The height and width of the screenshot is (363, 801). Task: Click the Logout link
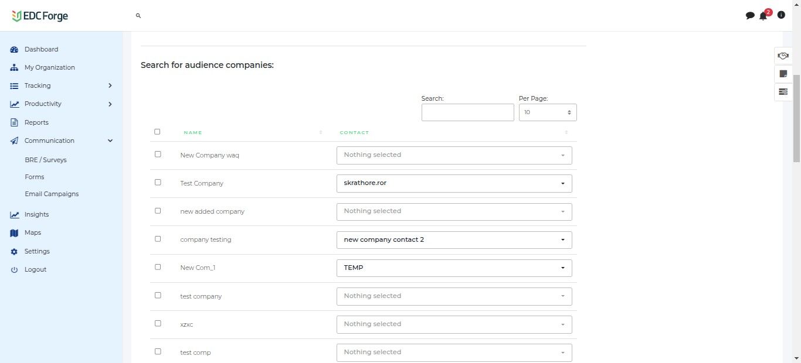point(35,269)
